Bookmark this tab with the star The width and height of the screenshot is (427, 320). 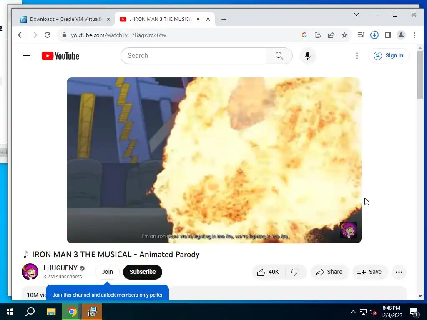coord(344,35)
